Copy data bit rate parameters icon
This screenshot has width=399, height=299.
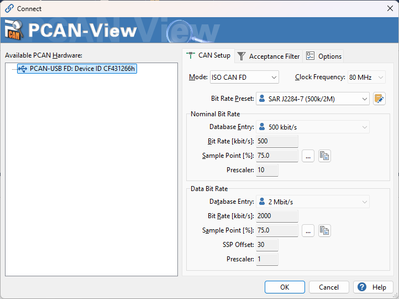[x=324, y=231]
